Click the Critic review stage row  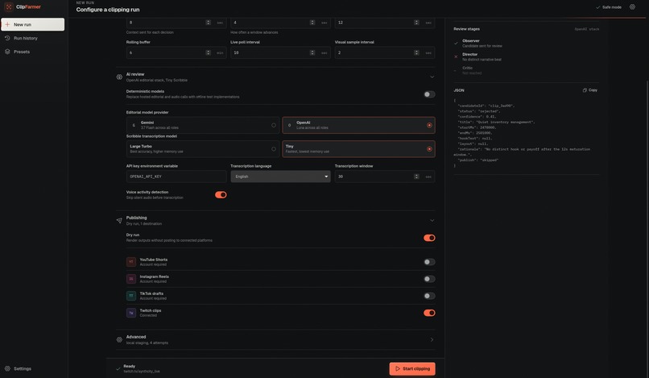pos(527,70)
